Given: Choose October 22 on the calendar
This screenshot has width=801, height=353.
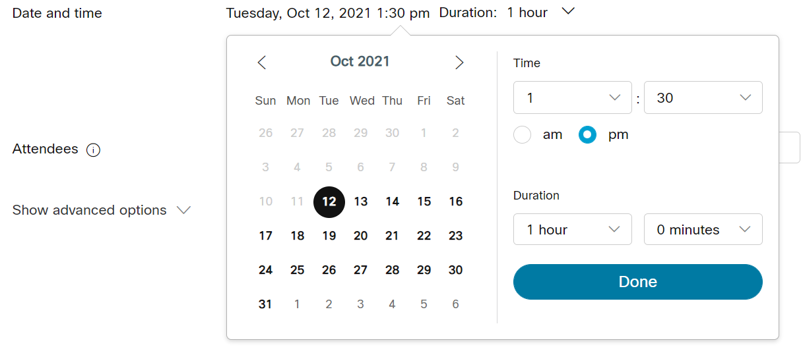Looking at the screenshot, I should (424, 236).
